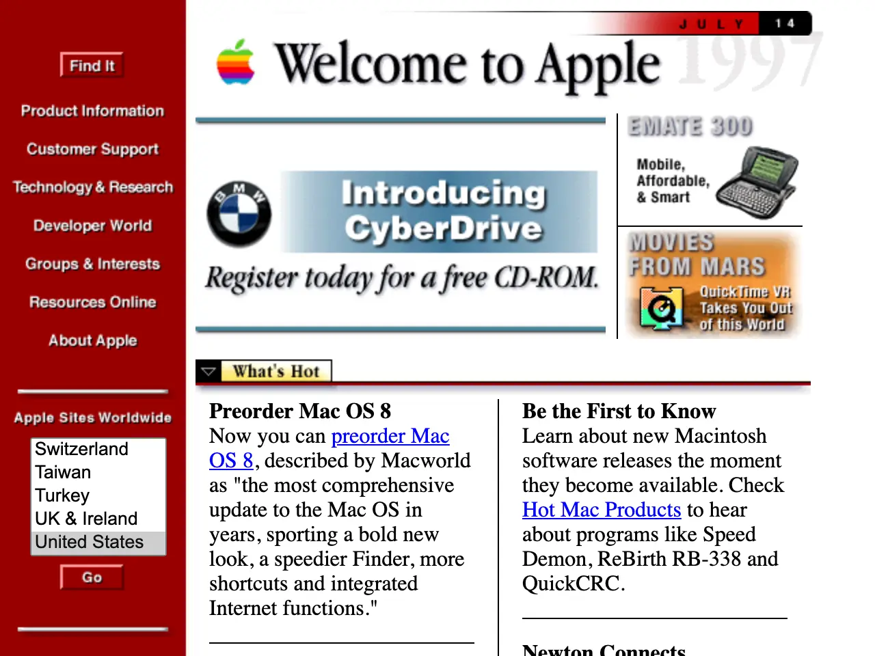Open Technology & Research page
Image resolution: width=875 pixels, height=656 pixels.
pyautogui.click(x=92, y=187)
